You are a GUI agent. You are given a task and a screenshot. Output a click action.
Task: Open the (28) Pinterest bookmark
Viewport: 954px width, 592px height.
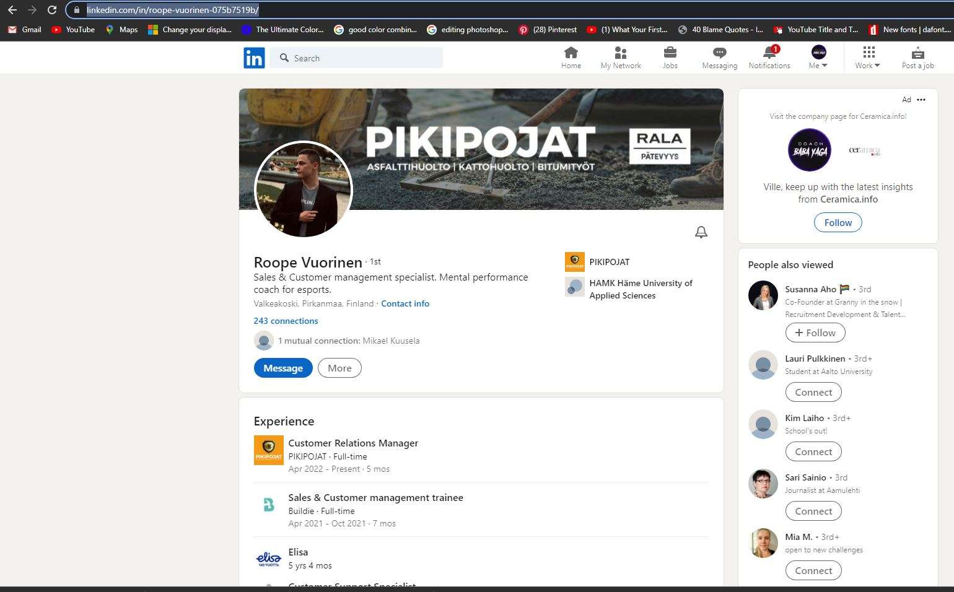(x=548, y=29)
